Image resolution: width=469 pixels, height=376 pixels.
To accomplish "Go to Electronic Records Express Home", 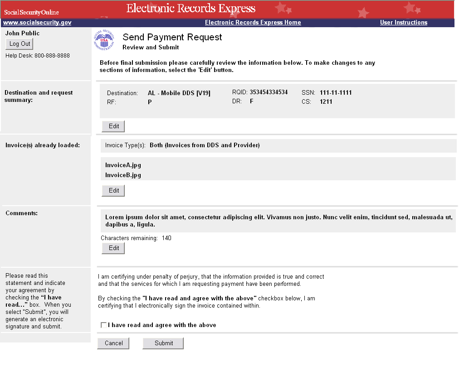I will coord(253,23).
